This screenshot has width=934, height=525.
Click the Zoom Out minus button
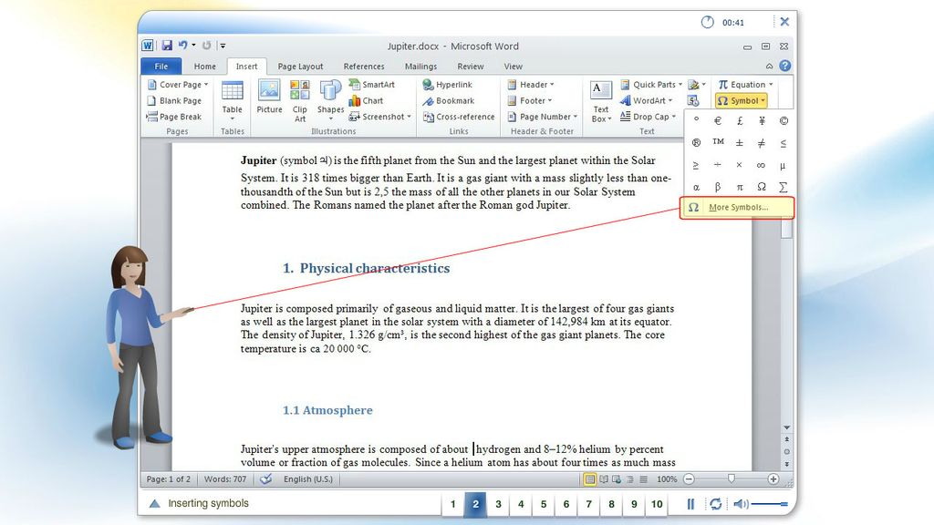coord(690,479)
